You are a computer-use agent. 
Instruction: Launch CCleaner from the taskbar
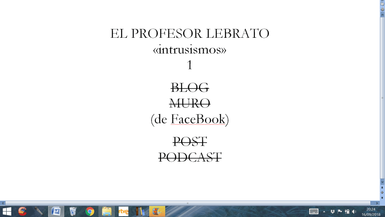[23, 211]
